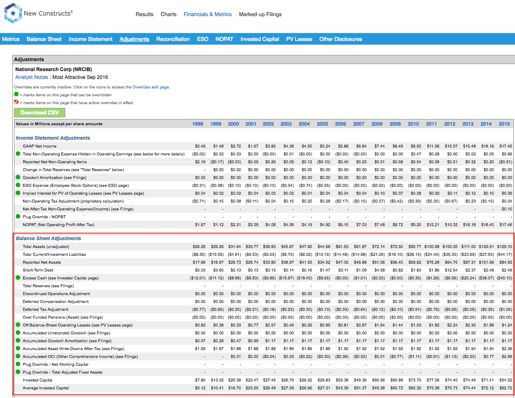The height and width of the screenshot is (398, 515).
Task: Switch to the Balance Sheet tab
Action: click(44, 39)
